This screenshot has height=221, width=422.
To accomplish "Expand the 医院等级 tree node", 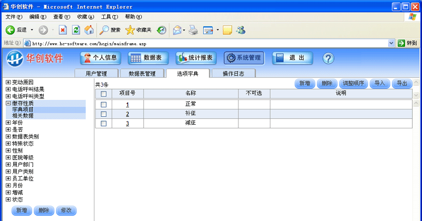I will (8, 157).
